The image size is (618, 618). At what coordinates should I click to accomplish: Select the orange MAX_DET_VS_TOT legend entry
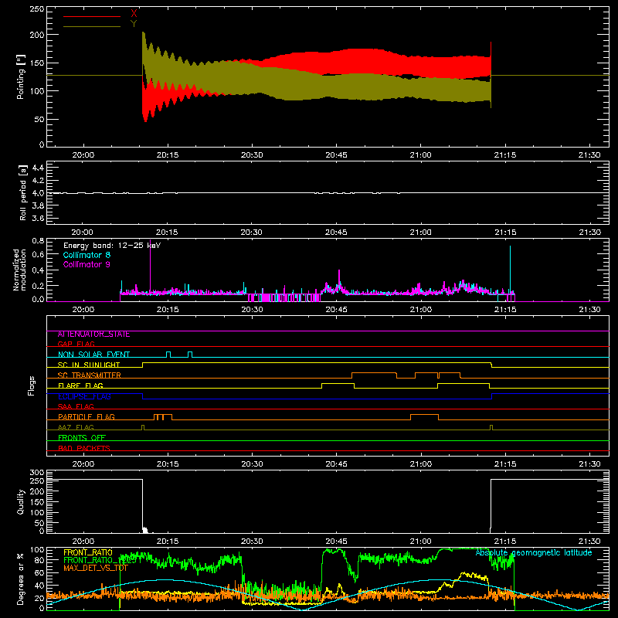96,568
